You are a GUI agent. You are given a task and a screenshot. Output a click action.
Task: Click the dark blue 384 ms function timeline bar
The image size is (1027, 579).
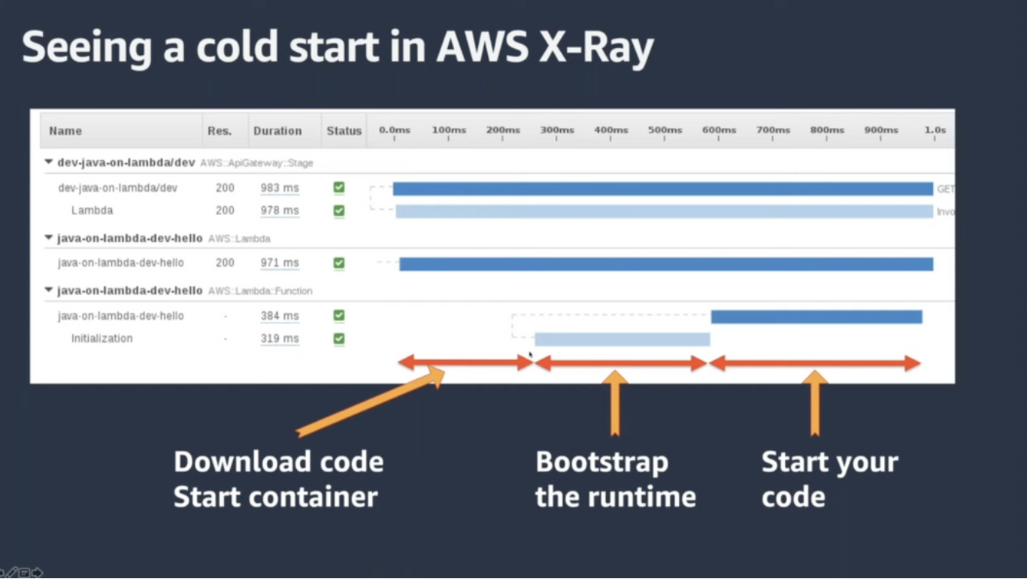(816, 317)
